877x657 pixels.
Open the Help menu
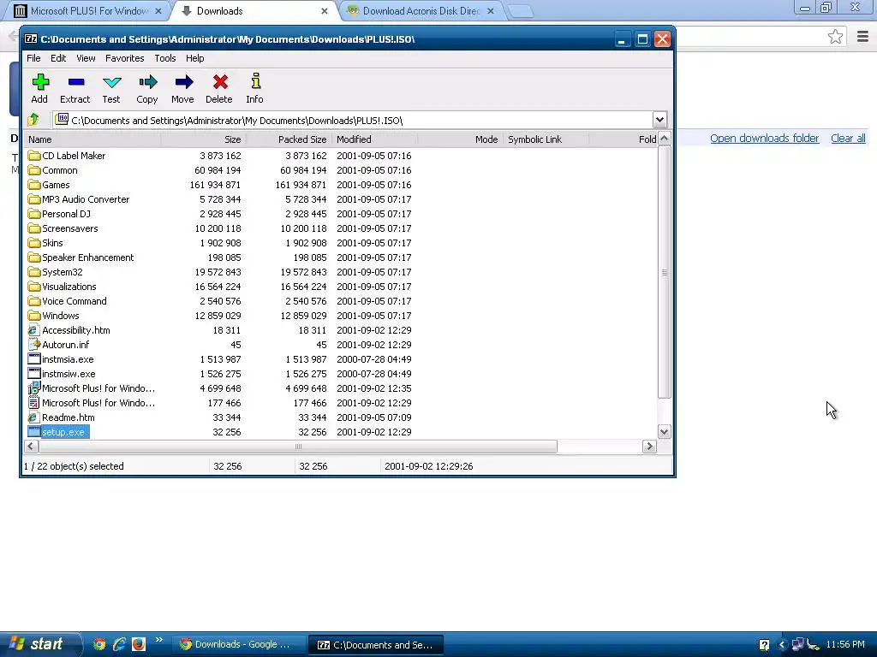(194, 58)
